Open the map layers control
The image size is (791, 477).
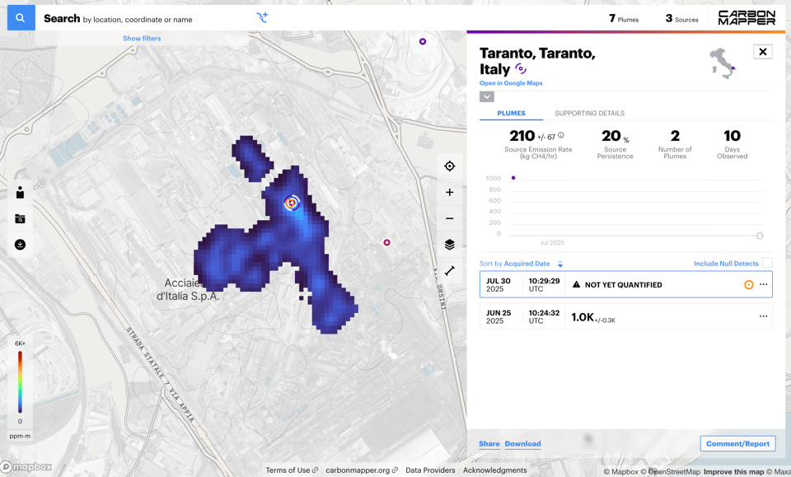(449, 245)
